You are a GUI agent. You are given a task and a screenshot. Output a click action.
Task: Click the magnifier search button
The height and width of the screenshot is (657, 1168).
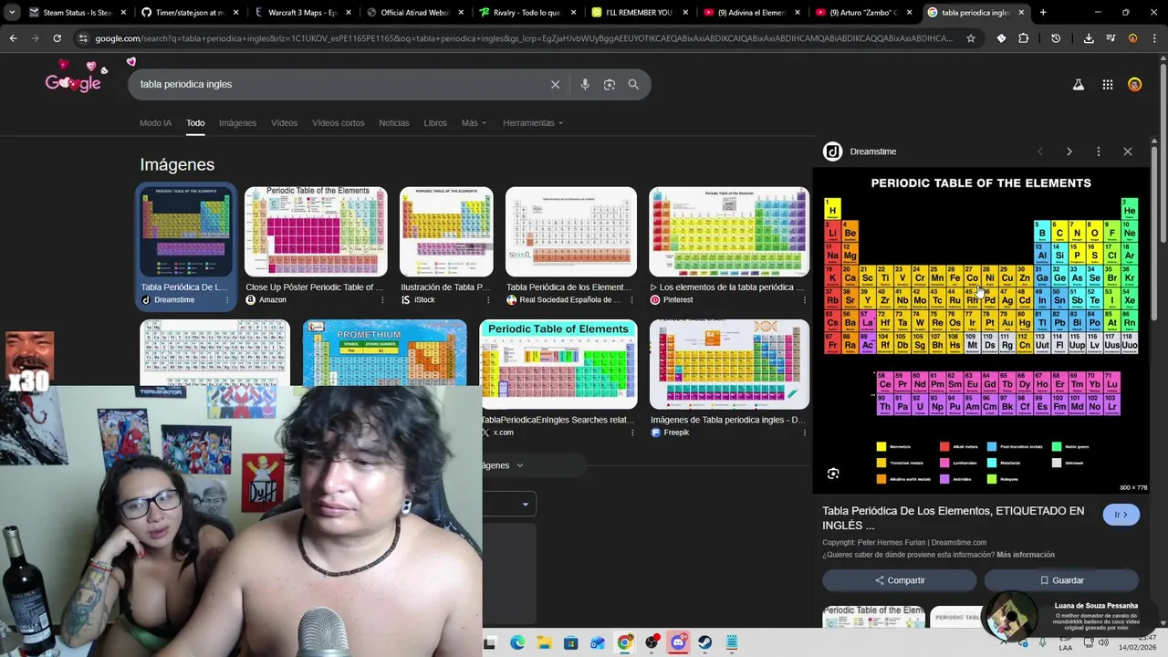633,84
